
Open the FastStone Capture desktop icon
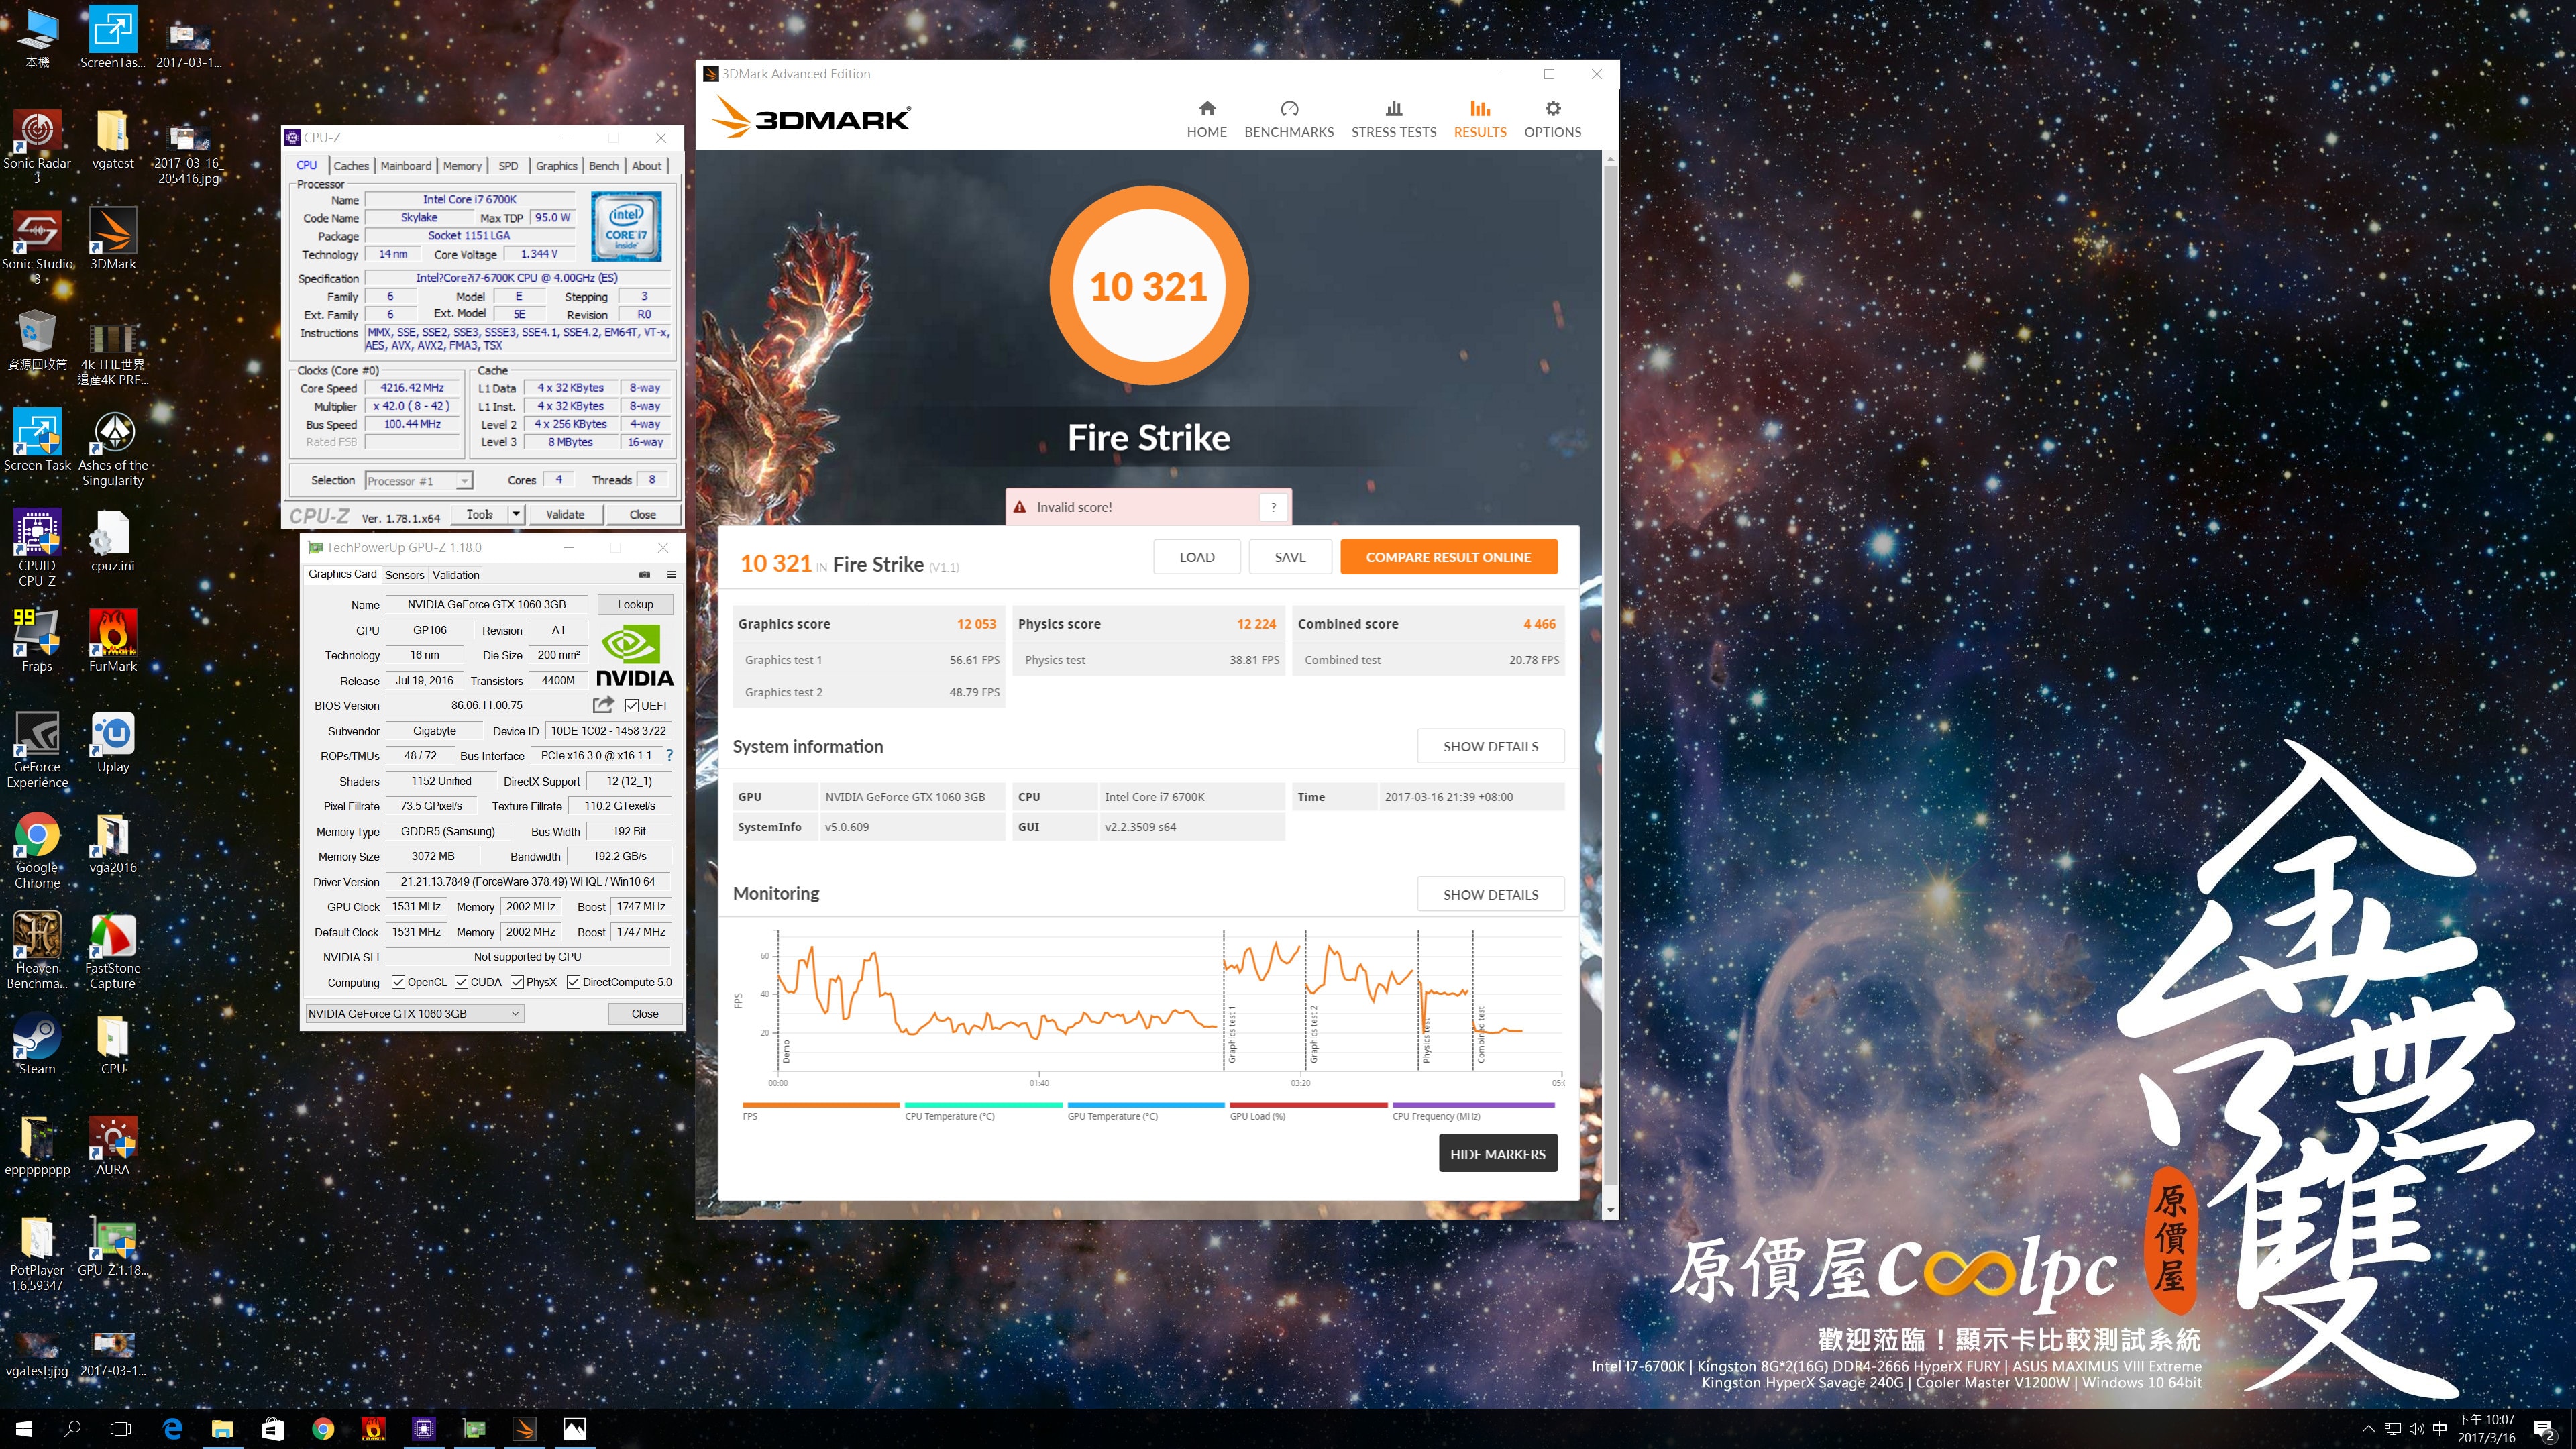pos(113,950)
